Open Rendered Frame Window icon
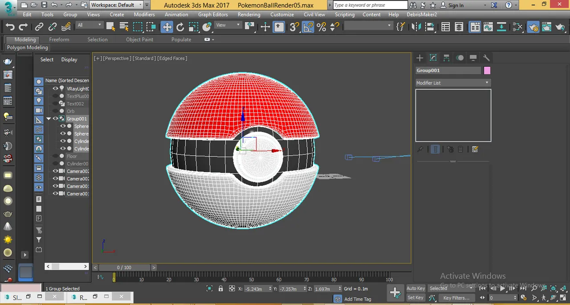Image resolution: width=570 pixels, height=305 pixels. click(547, 27)
